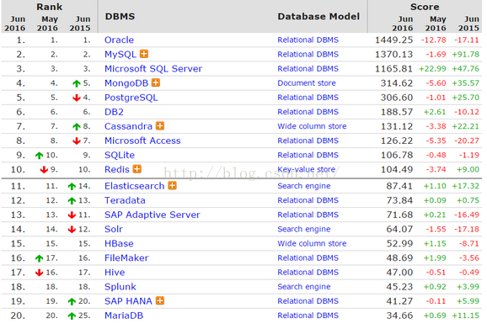487x329 pixels.
Task: Open the PostgreSQL link
Action: [x=131, y=98]
